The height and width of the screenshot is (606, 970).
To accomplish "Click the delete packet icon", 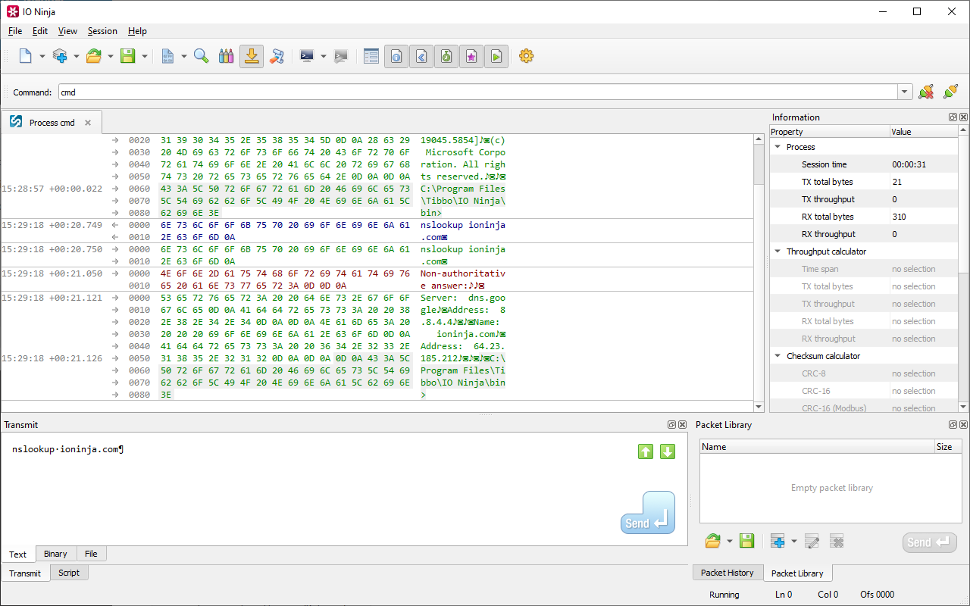I will pyautogui.click(x=837, y=541).
